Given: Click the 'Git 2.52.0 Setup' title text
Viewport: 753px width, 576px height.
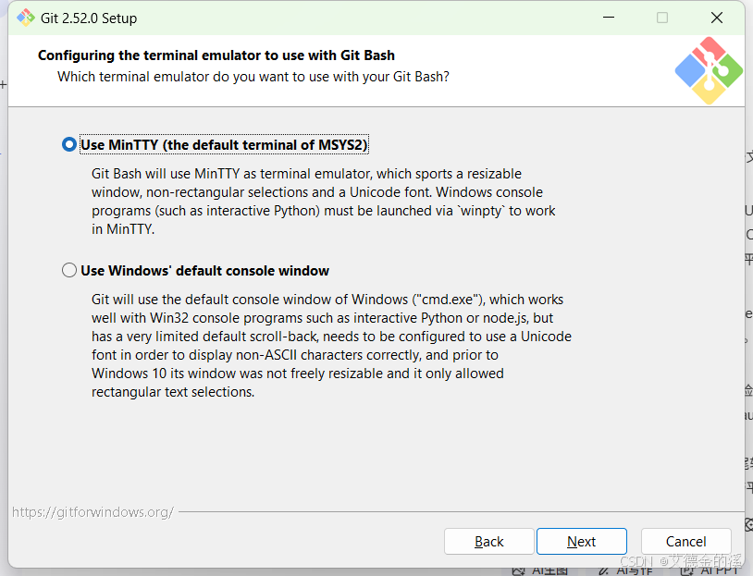Looking at the screenshot, I should (89, 18).
